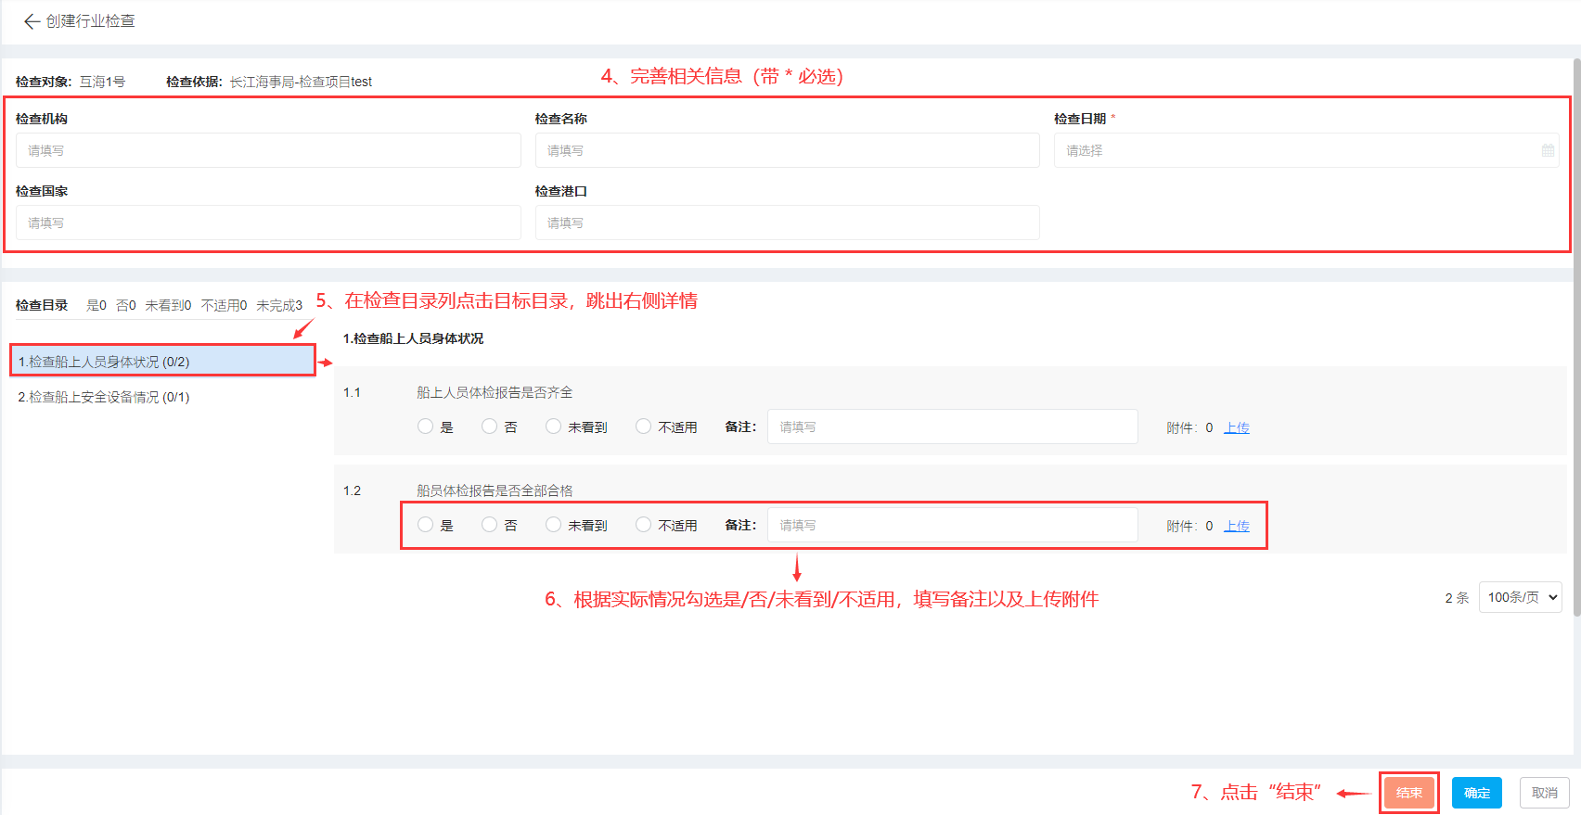Screen dimensions: 1581x815
Task: Open the 100条/页 page size dropdown
Action: click(x=1521, y=597)
